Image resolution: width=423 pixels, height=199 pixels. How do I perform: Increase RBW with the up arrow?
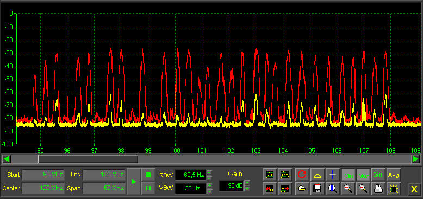coord(209,172)
